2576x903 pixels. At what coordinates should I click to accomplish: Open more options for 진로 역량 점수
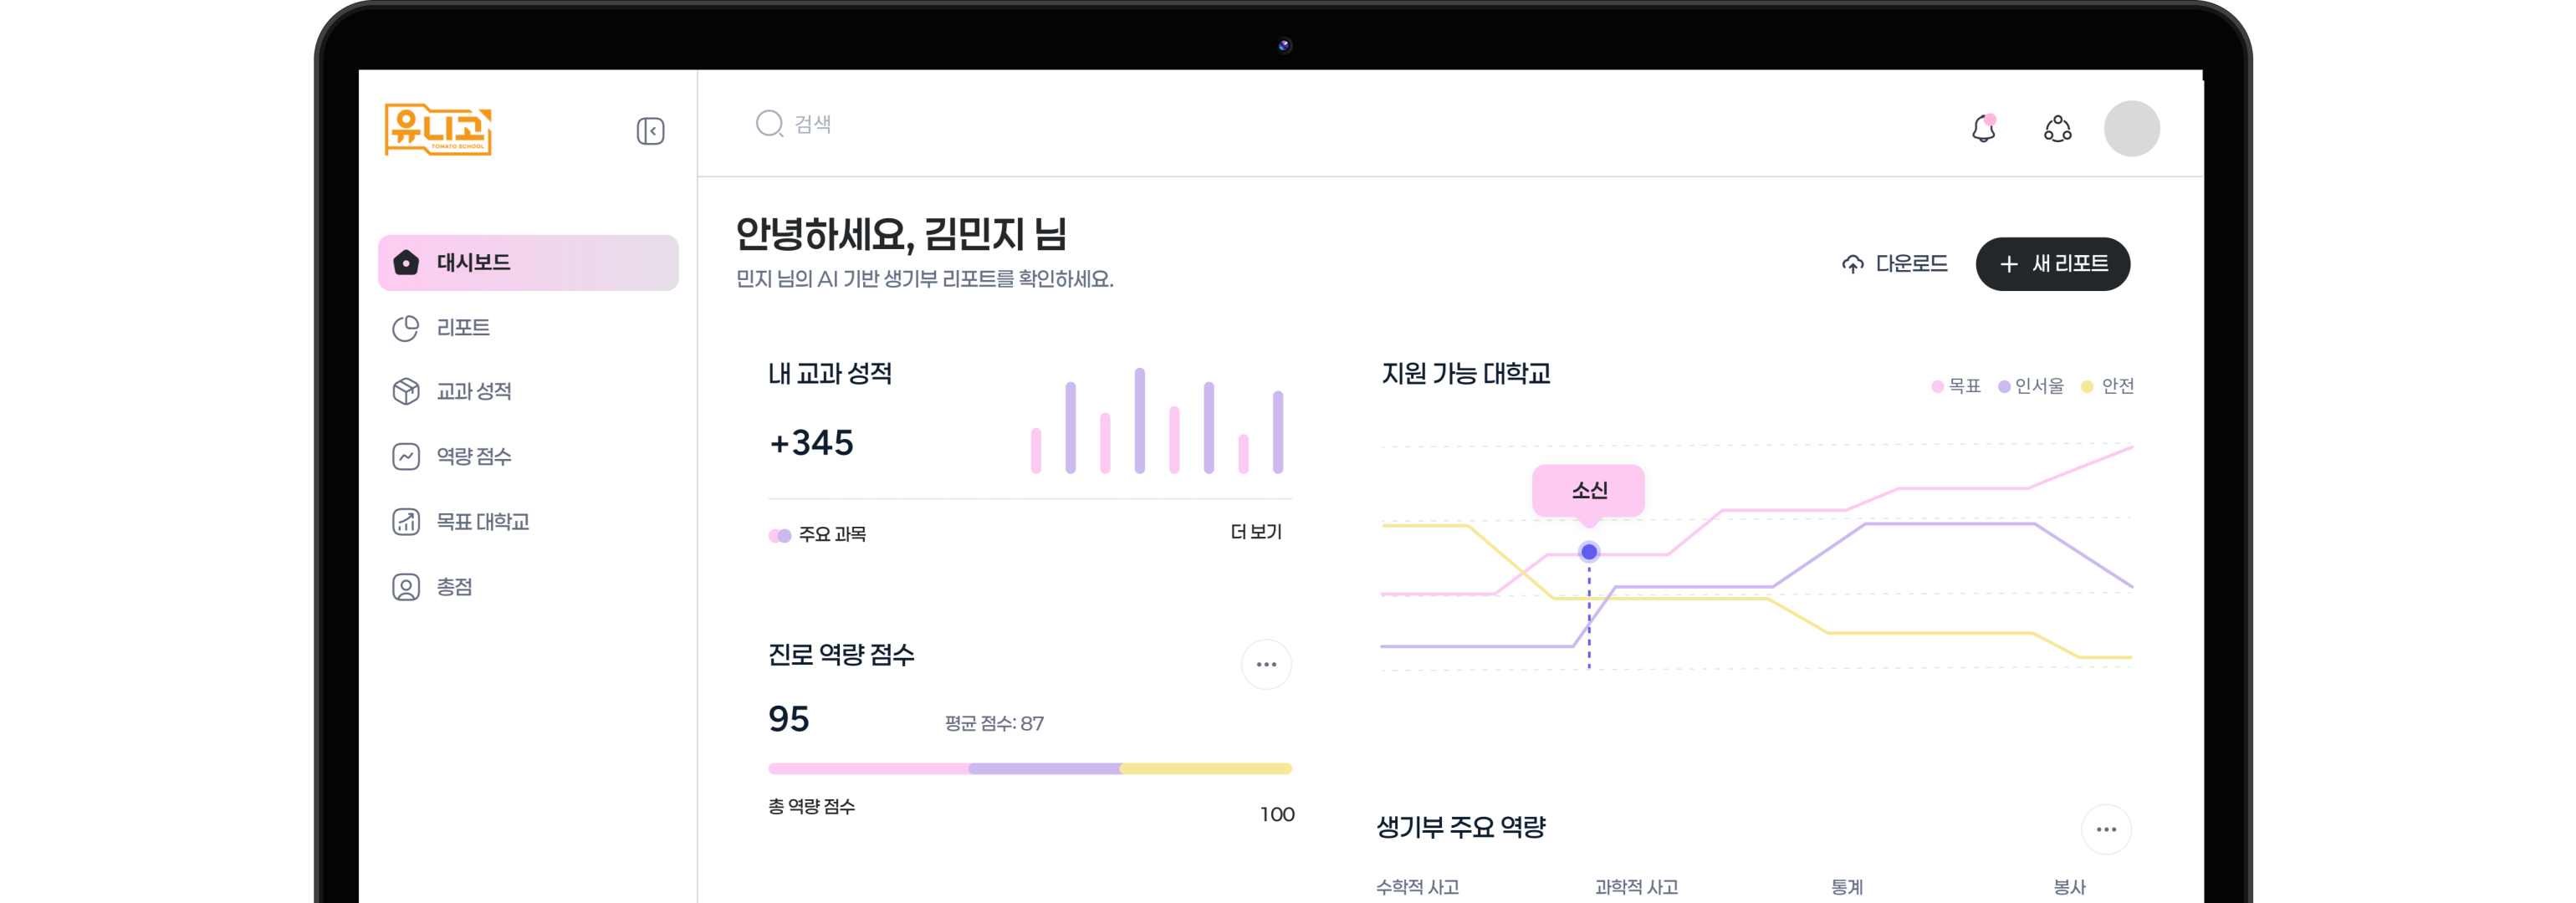(1266, 665)
